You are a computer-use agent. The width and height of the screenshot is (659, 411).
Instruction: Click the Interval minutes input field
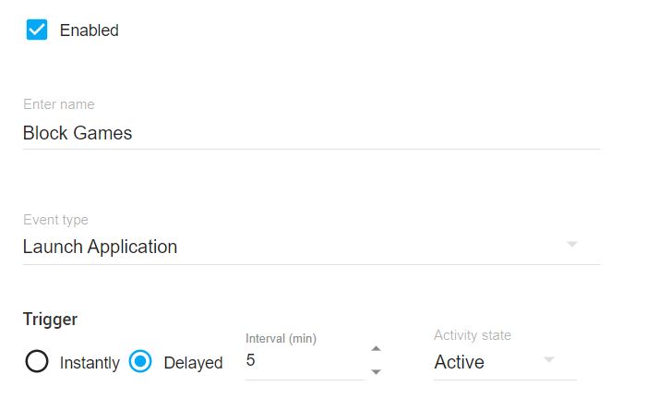click(x=305, y=361)
